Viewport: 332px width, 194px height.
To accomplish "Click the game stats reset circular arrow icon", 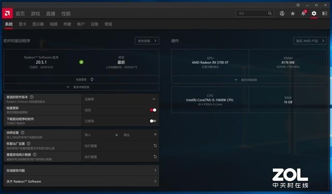I will (x=155, y=157).
